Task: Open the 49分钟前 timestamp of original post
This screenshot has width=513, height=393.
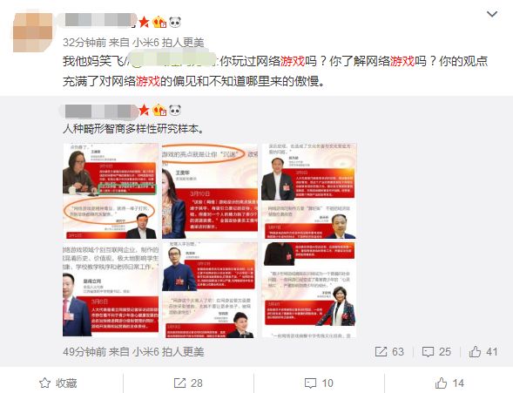Action: point(84,352)
